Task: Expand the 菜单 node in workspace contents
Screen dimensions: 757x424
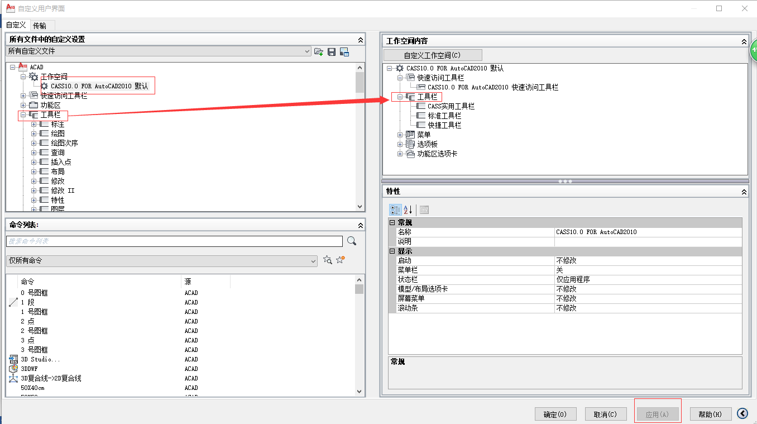Action: point(400,135)
